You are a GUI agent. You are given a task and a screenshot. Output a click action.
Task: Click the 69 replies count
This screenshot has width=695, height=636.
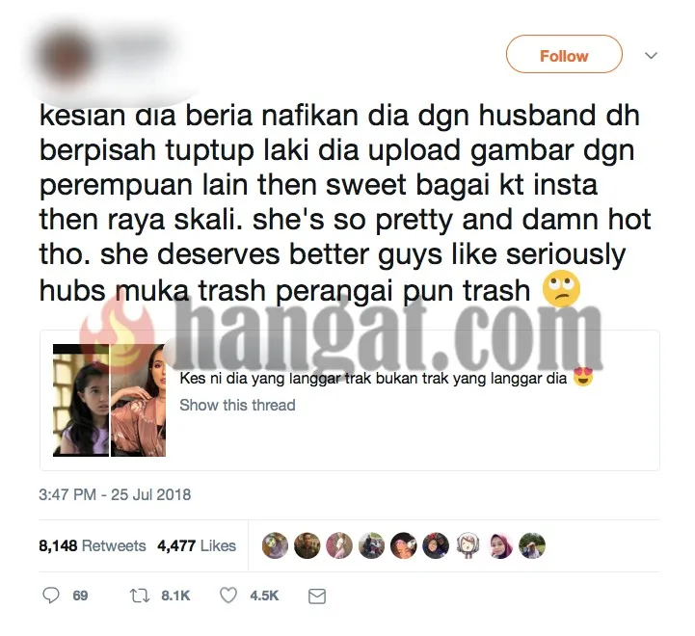pos(80,596)
